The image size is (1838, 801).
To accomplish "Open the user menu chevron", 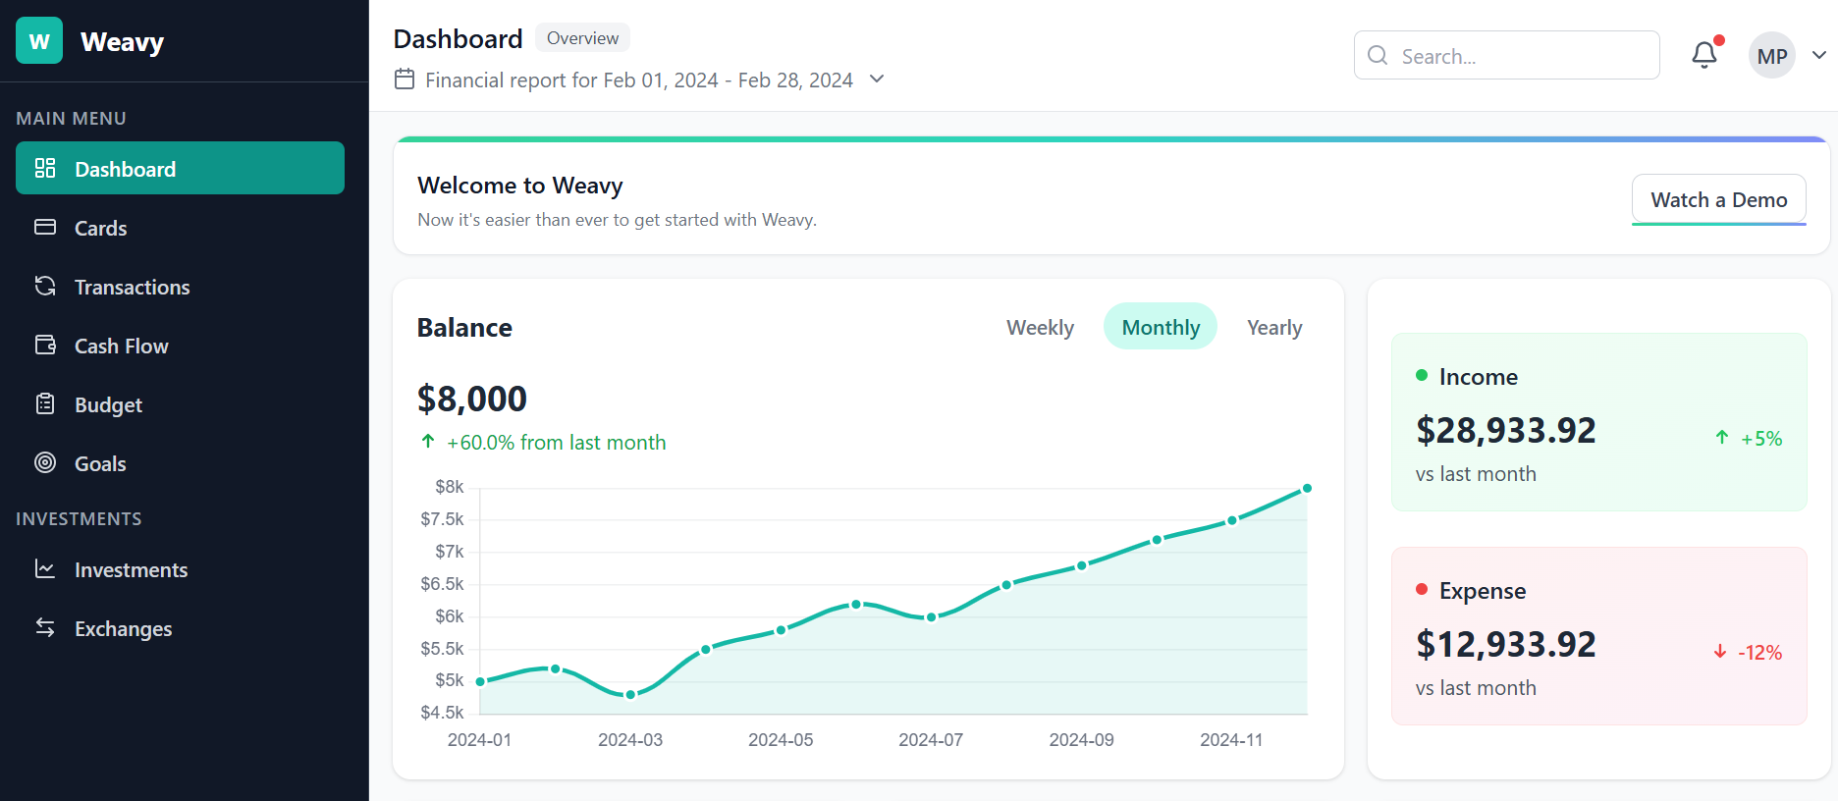I will tap(1819, 56).
